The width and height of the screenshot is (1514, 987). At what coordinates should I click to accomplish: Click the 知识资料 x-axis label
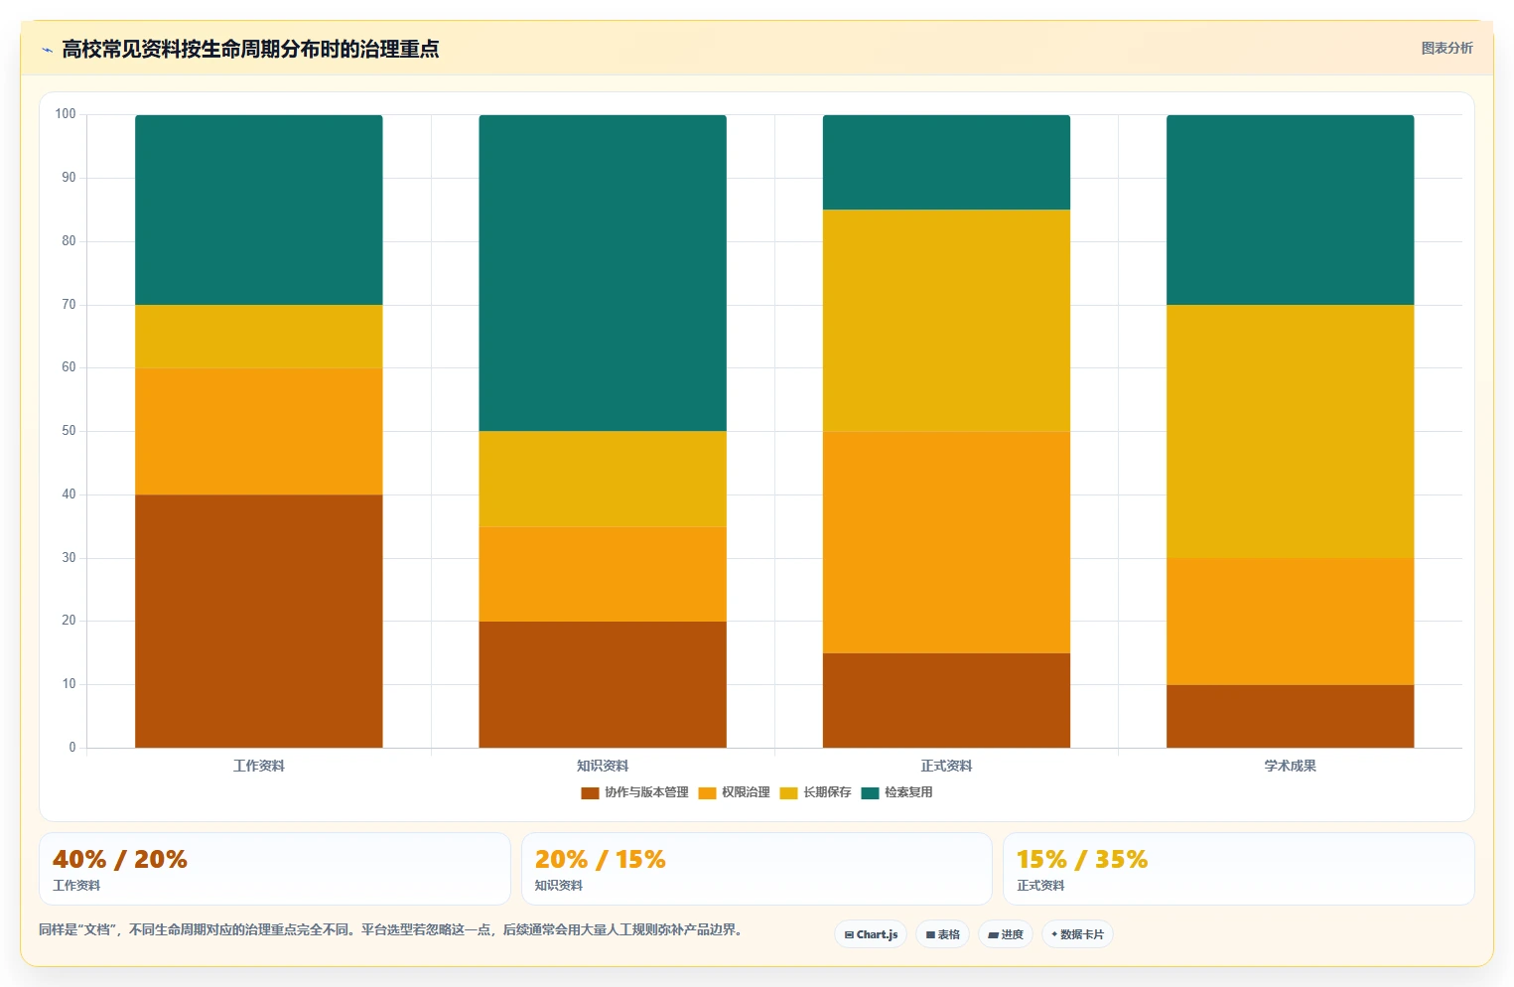click(603, 766)
